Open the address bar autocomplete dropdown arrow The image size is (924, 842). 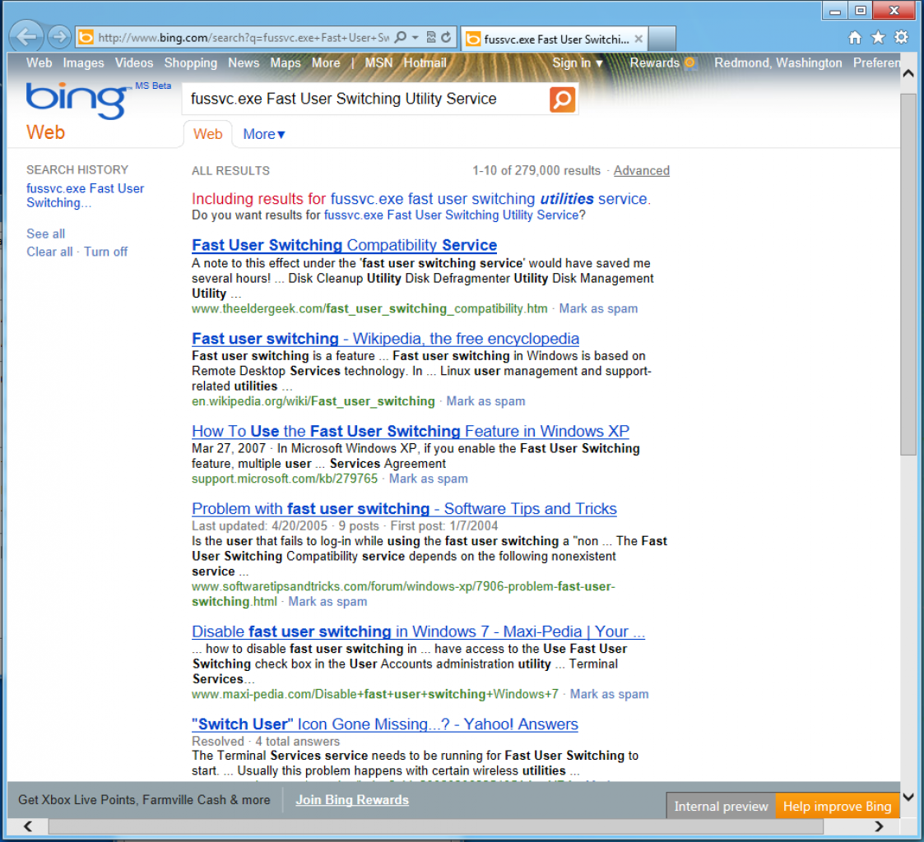click(x=415, y=38)
